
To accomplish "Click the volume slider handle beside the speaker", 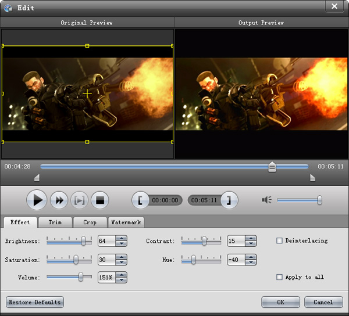I will coord(319,200).
